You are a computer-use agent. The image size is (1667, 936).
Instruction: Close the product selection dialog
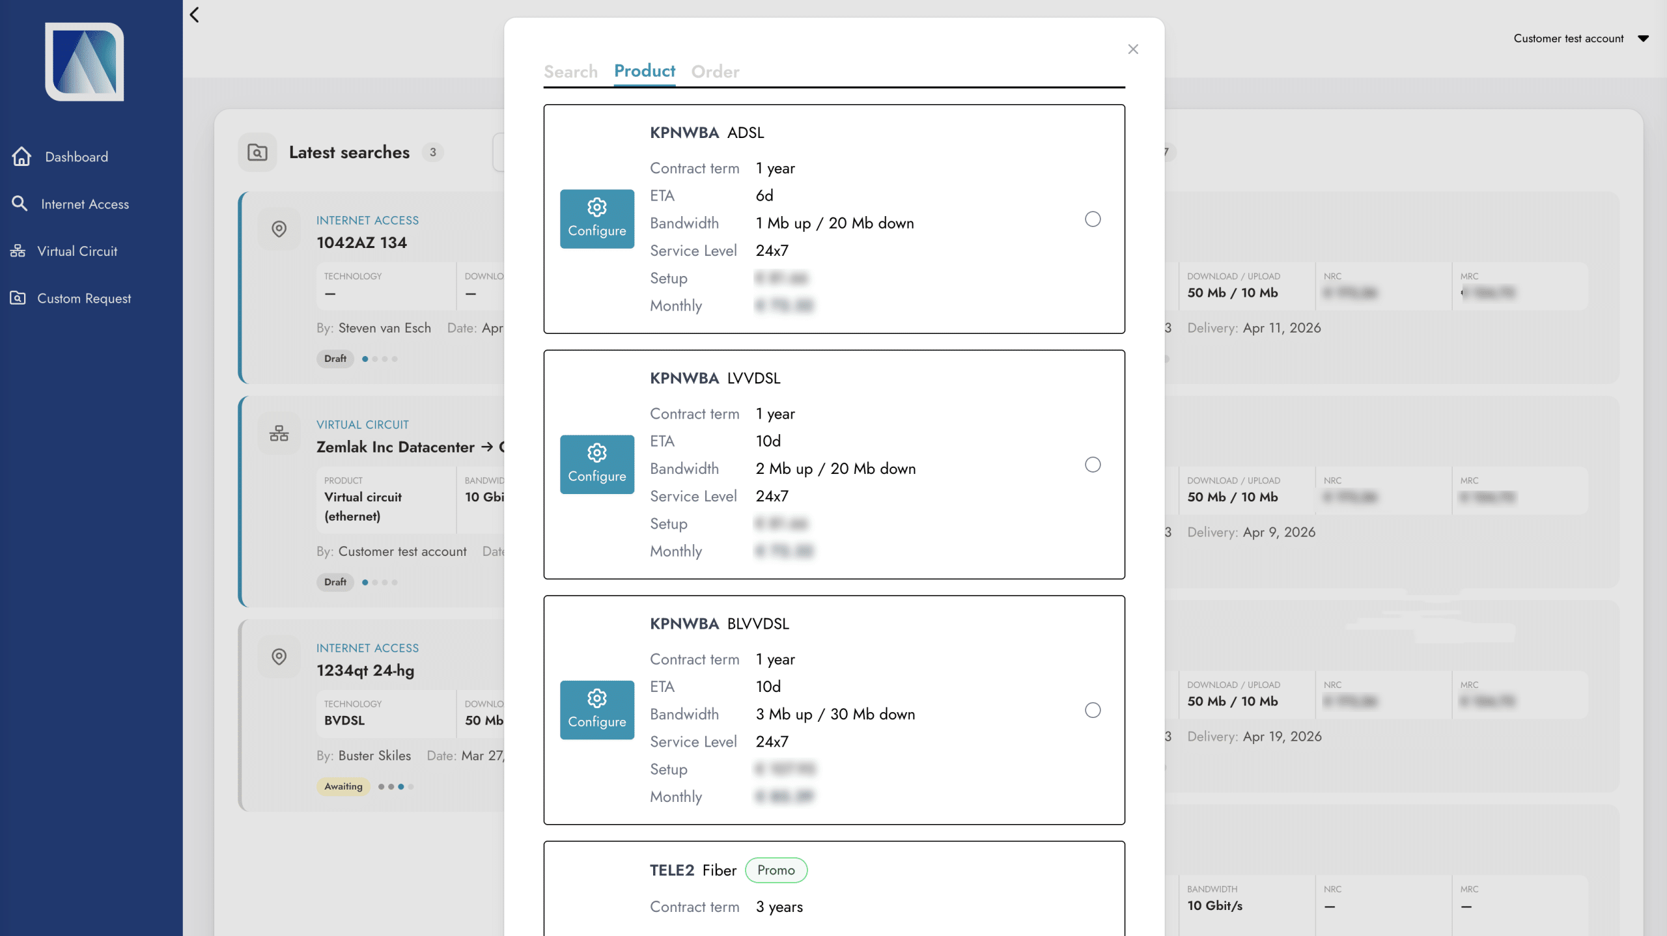pyautogui.click(x=1133, y=49)
